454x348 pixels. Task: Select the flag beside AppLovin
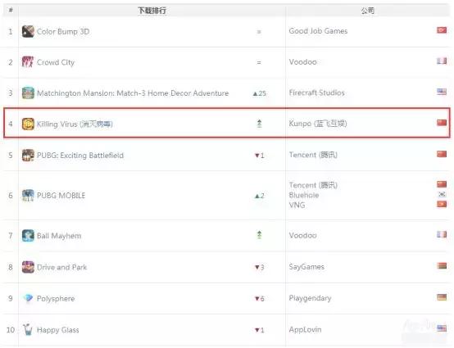click(442, 328)
